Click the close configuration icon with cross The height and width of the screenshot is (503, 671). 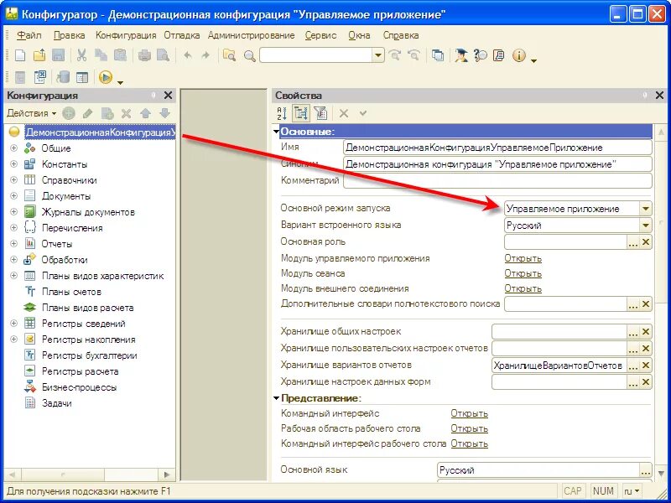coord(39,77)
